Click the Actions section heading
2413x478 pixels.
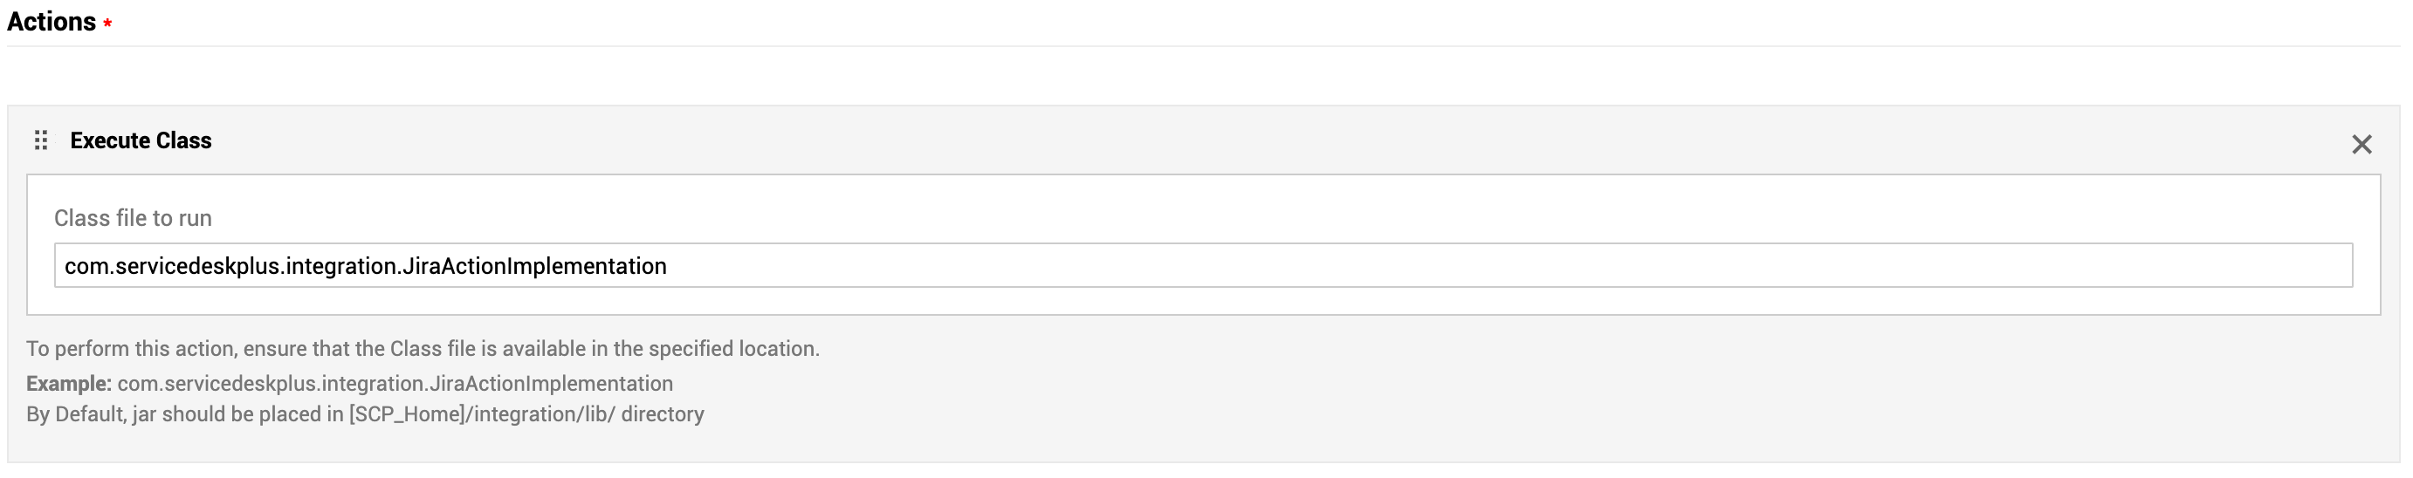click(x=52, y=22)
